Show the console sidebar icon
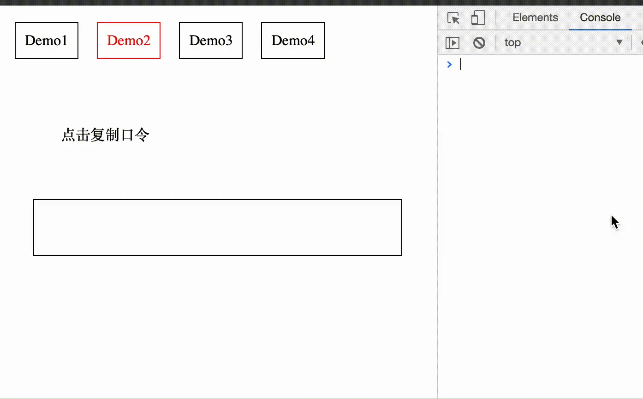 coord(452,43)
